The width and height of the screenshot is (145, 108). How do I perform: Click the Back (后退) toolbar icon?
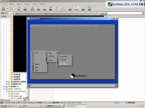tap(3, 9)
